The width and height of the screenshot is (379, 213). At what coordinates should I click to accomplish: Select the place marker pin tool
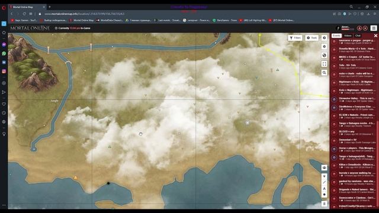325,176
